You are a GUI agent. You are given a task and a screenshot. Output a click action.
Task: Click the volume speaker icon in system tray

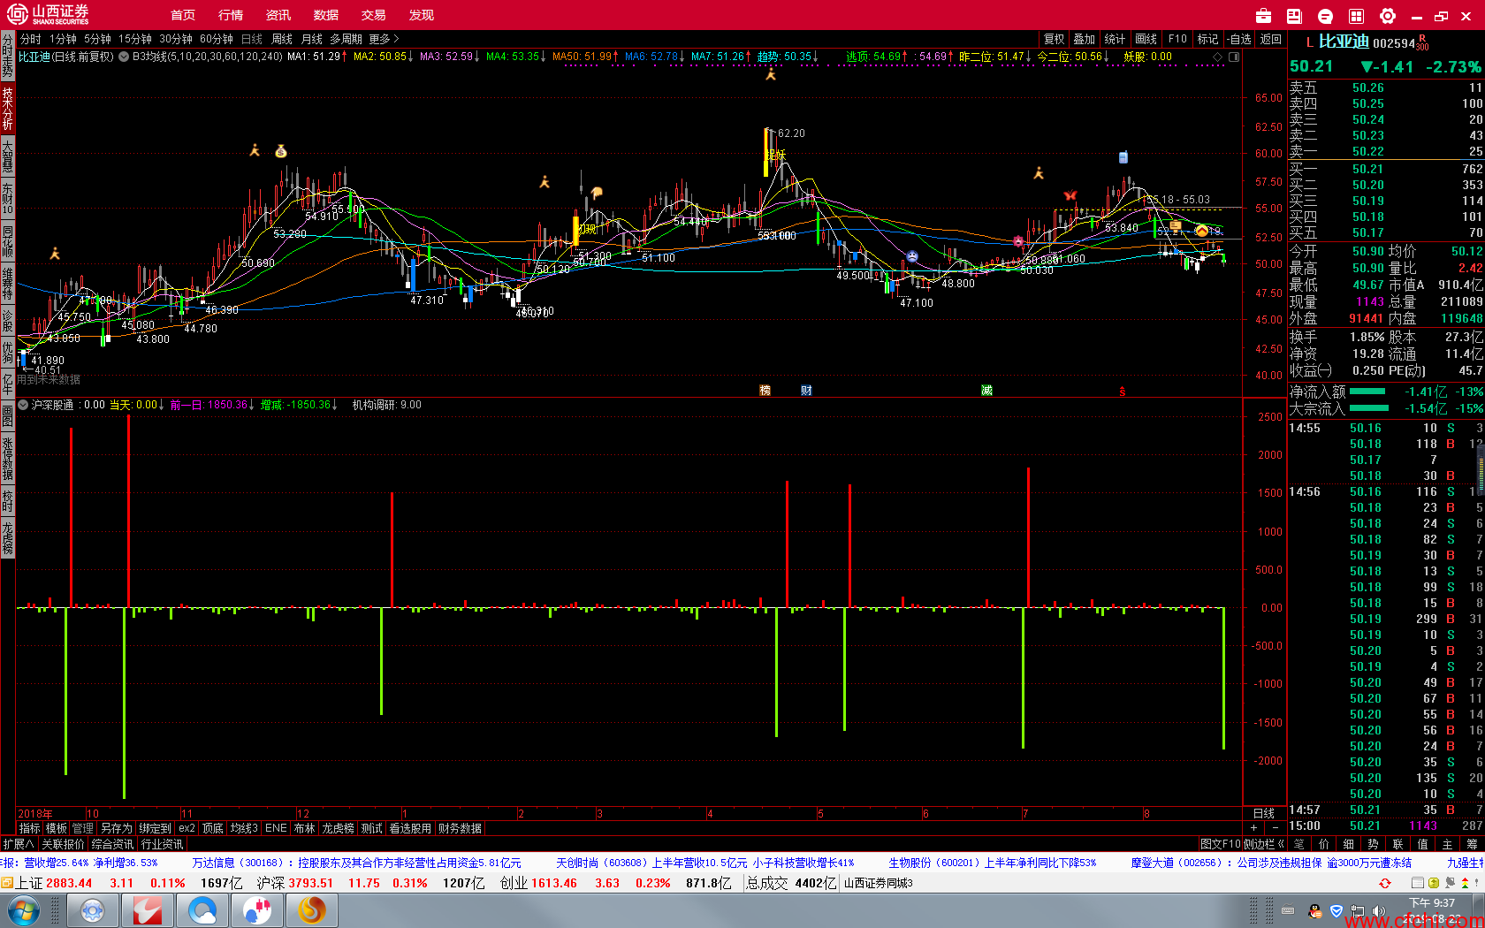click(x=1379, y=911)
